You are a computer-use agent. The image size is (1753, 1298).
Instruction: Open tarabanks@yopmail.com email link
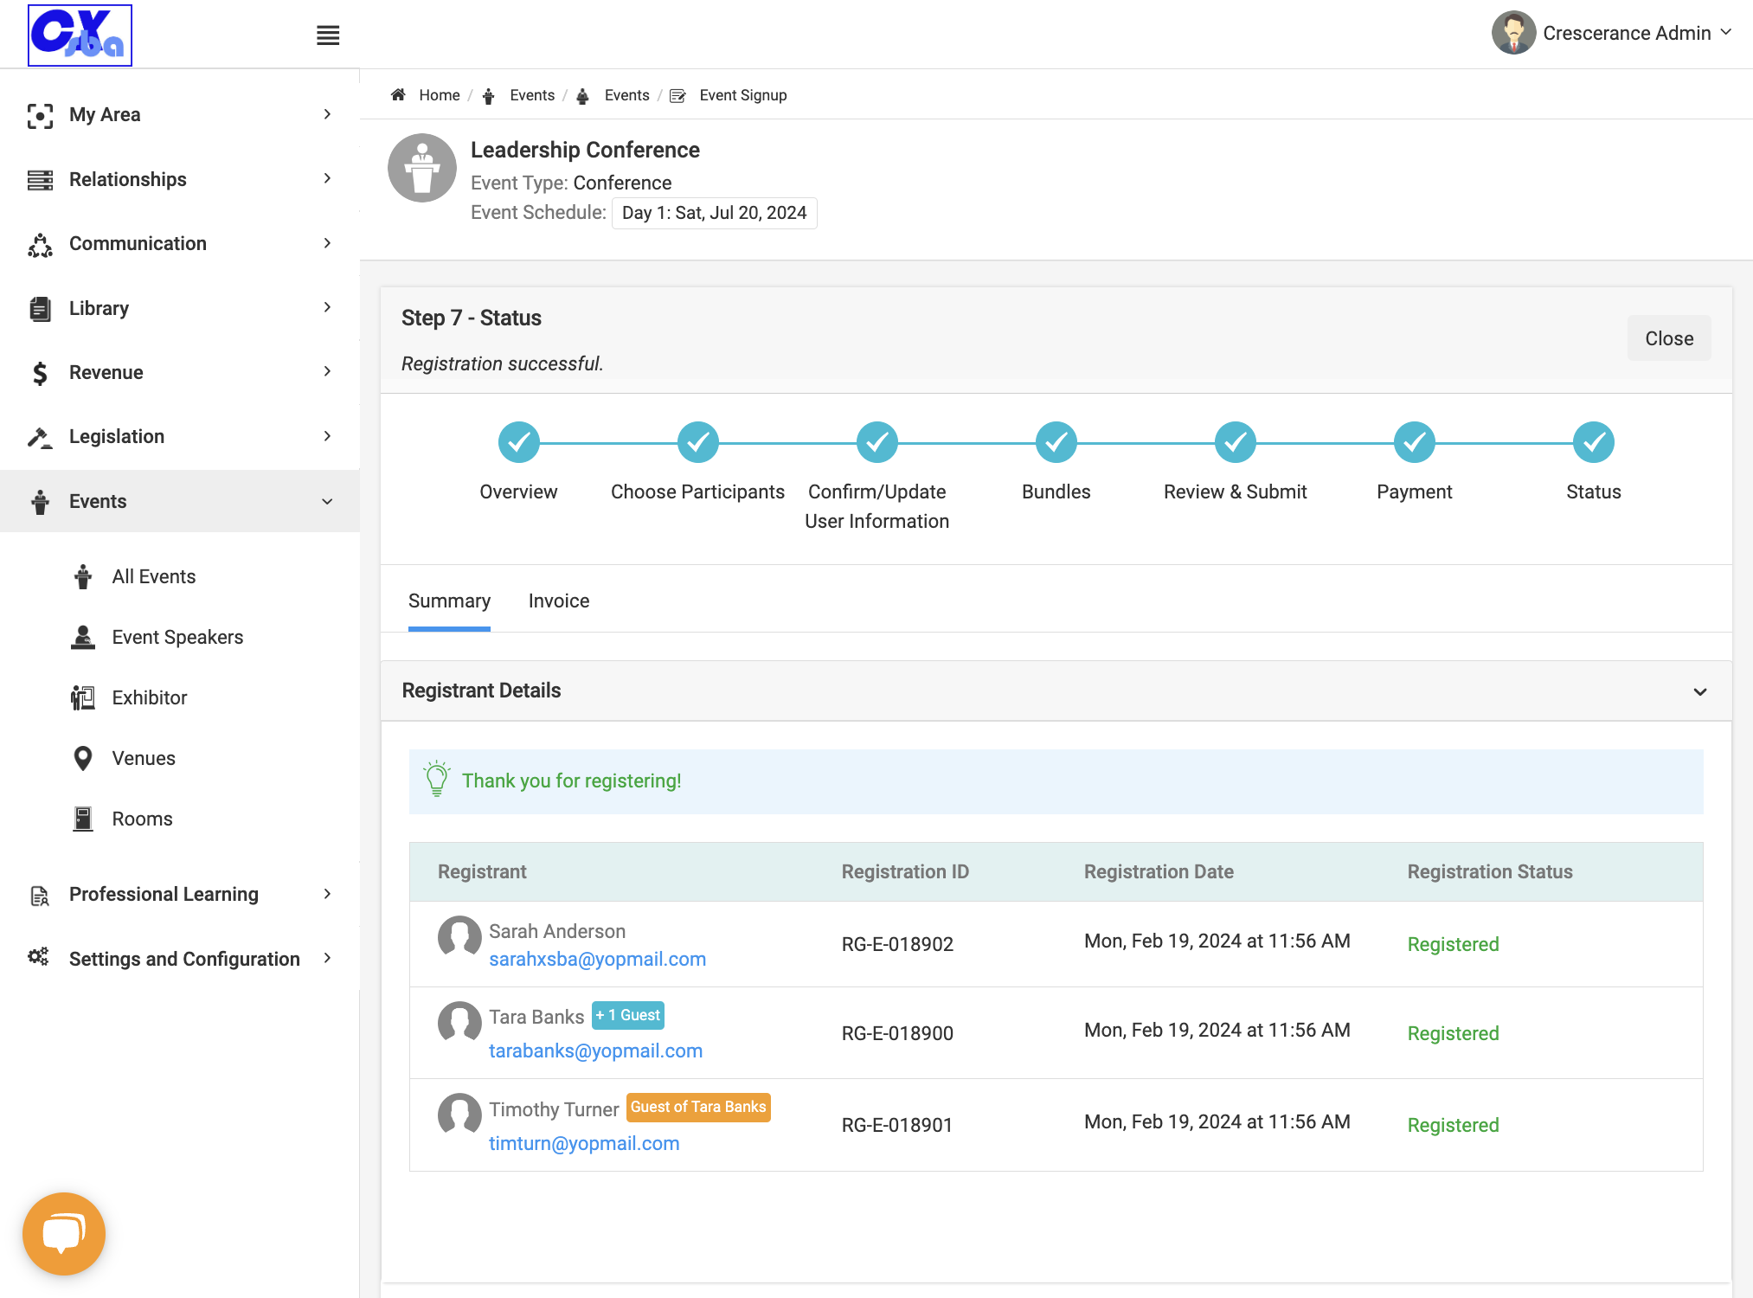pos(595,1051)
